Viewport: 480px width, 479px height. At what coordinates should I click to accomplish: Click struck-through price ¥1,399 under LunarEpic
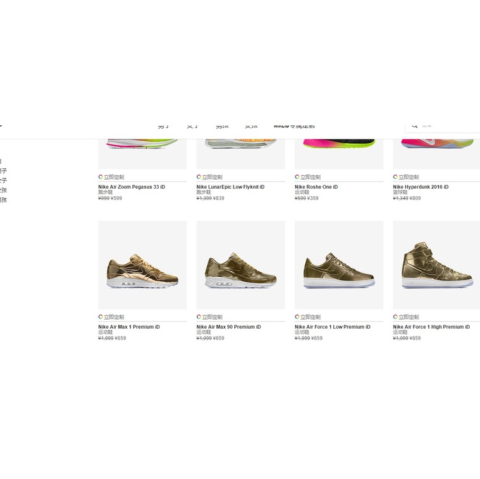[x=204, y=198]
